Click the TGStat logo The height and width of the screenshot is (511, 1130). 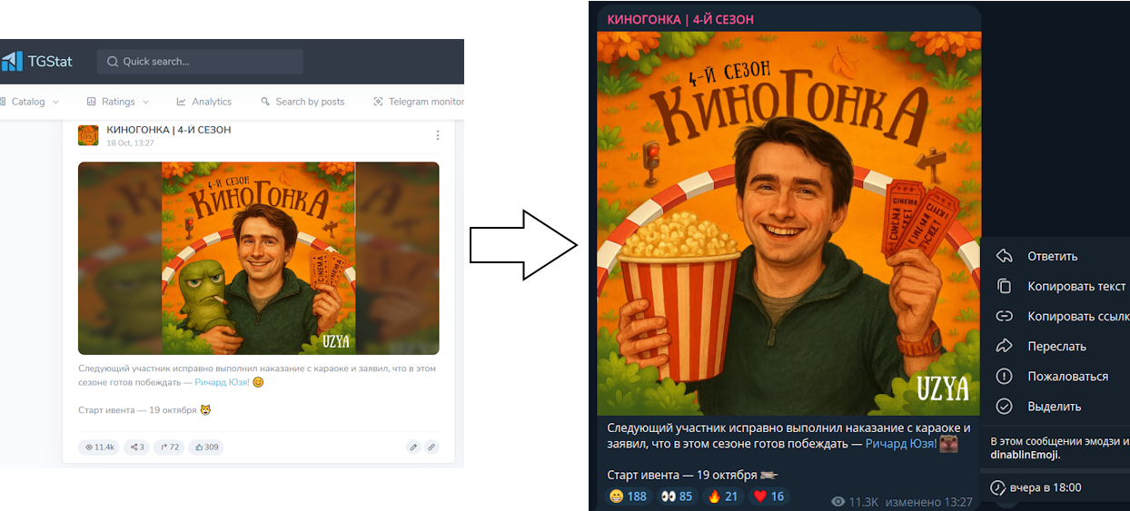tap(36, 62)
